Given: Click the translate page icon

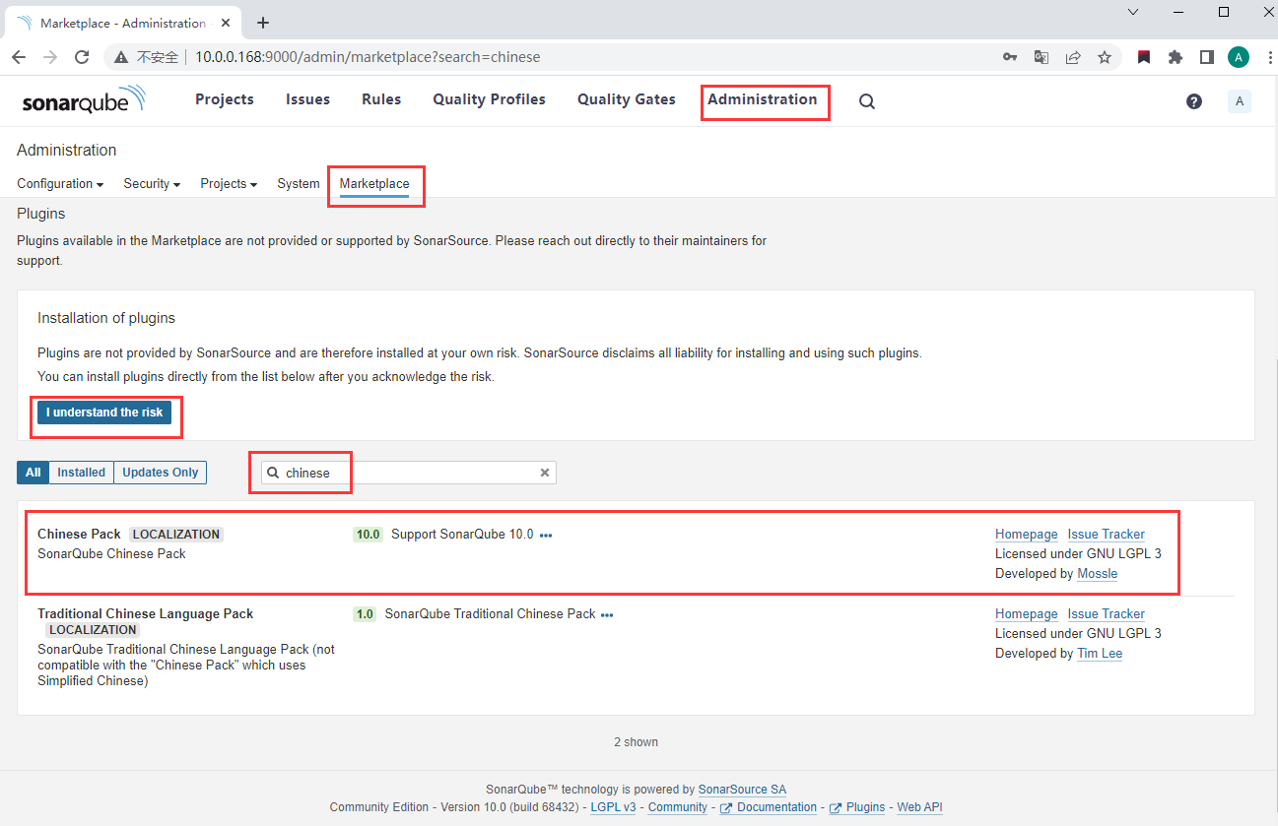Looking at the screenshot, I should pyautogui.click(x=1041, y=57).
